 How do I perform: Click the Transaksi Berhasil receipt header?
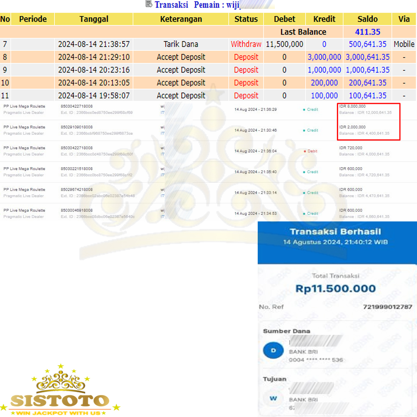(x=335, y=232)
